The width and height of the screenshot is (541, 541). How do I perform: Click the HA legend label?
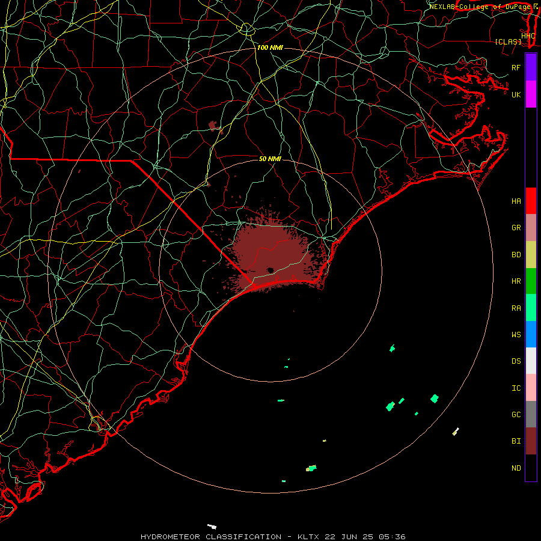(516, 201)
